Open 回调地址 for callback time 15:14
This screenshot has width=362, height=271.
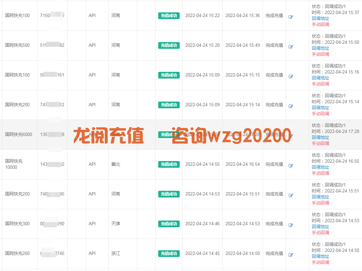tap(321, 108)
